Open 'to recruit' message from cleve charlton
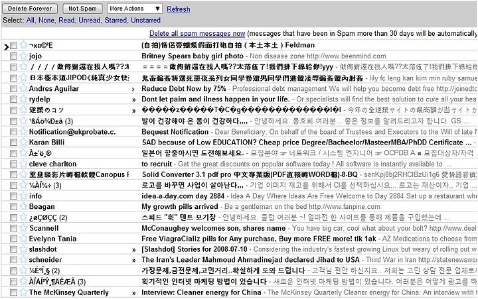 tap(157, 164)
